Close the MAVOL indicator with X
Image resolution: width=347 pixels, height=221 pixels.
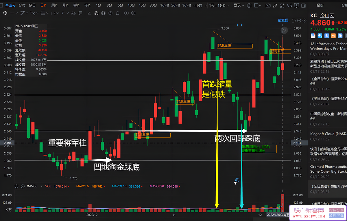(x=23, y=186)
